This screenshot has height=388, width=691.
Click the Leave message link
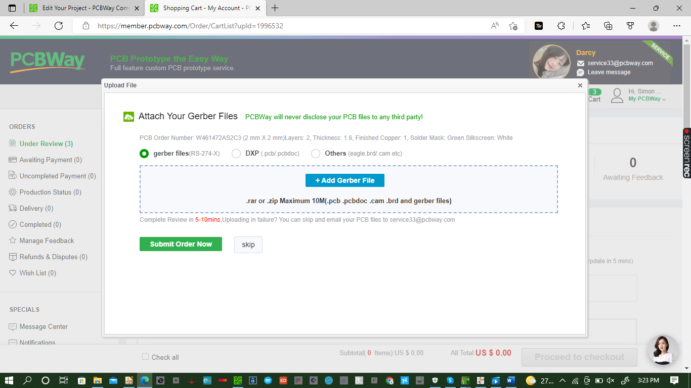point(609,72)
